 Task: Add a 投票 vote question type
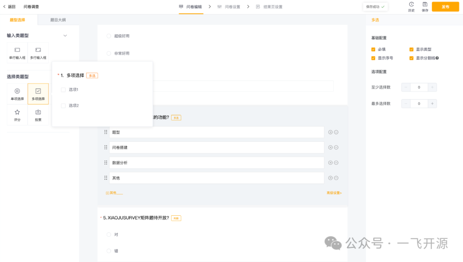tap(38, 115)
